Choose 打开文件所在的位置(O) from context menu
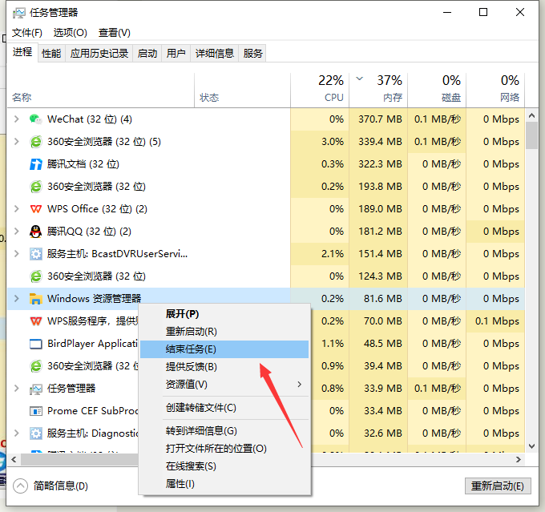 point(216,449)
